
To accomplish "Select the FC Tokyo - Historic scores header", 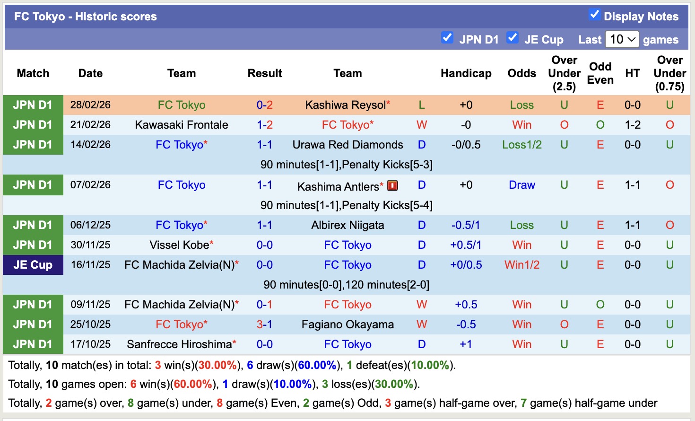I will [x=84, y=16].
